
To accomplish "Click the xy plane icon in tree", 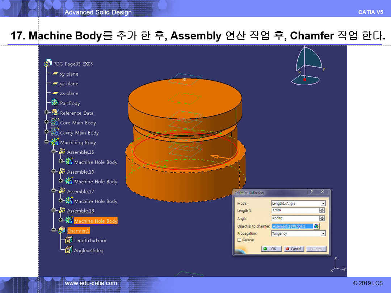I will pos(55,74).
